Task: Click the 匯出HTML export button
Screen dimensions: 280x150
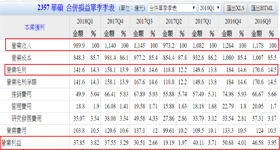Action: pos(262,8)
